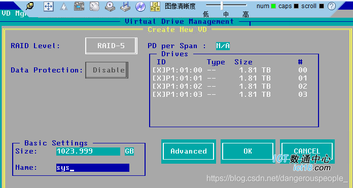Uncheck drive P1:01:02
Screen dimensions: 353x188
[x=159, y=86]
